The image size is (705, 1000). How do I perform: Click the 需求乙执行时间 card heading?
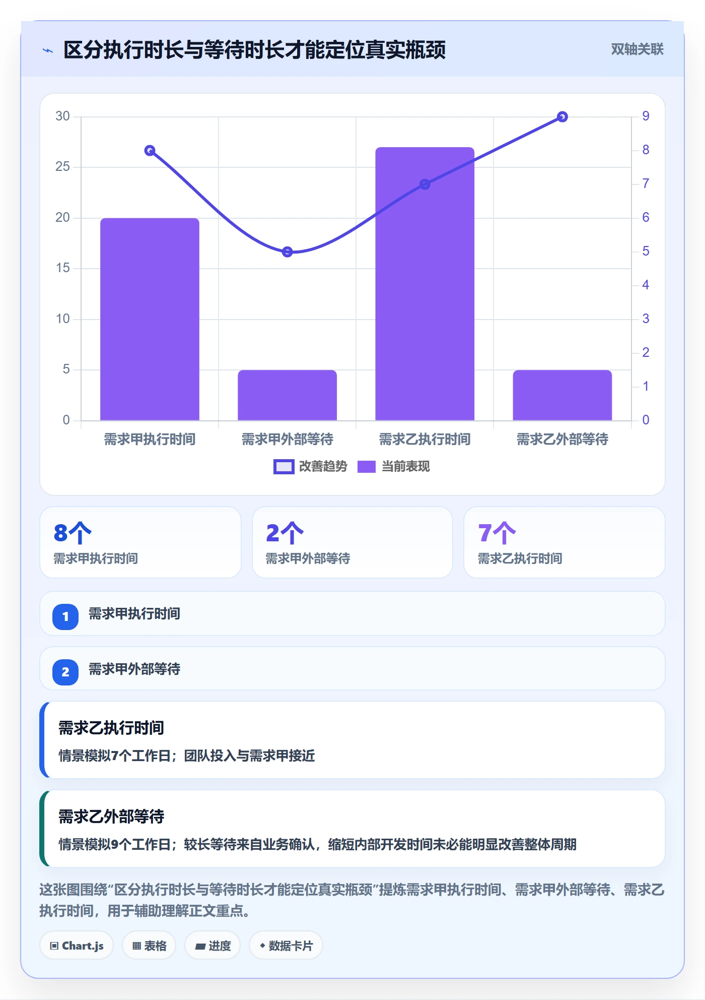tap(111, 728)
